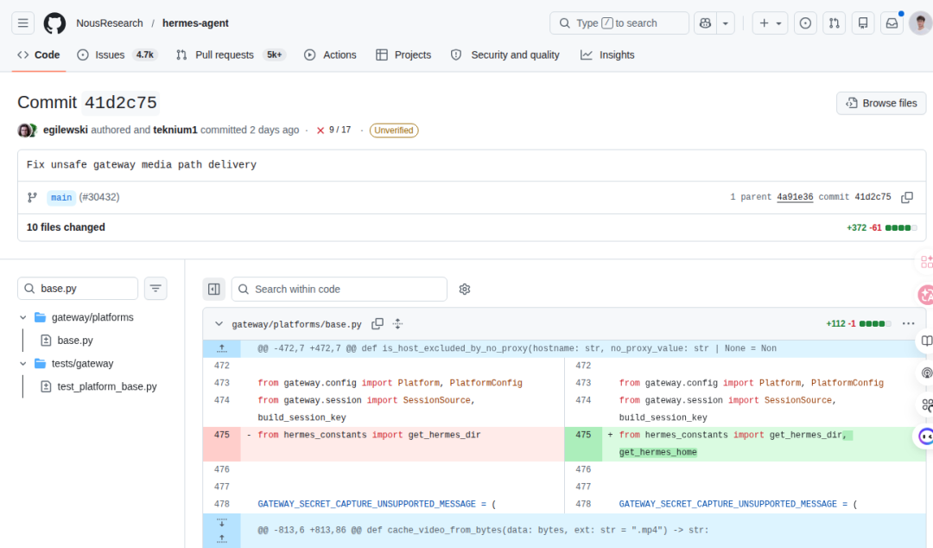Open your Issues from the header icon

(x=805, y=23)
